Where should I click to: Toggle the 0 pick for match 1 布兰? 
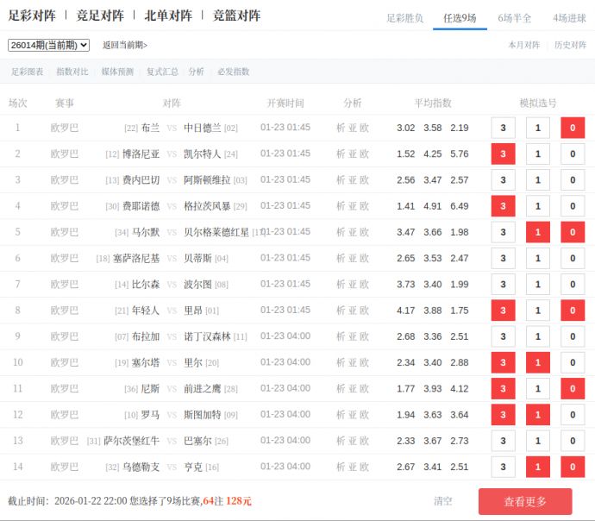click(x=572, y=128)
